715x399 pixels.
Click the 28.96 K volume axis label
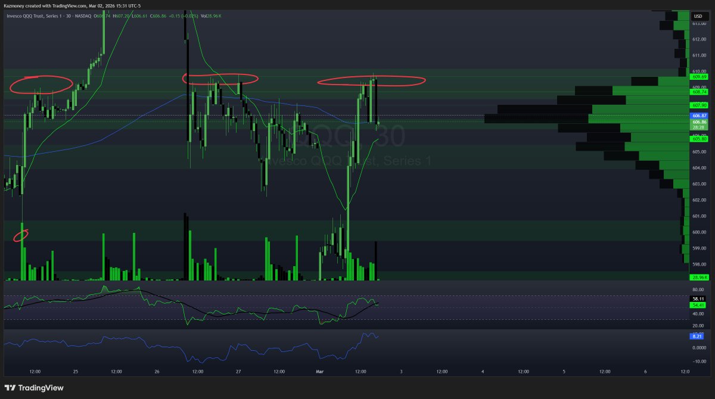click(700, 278)
